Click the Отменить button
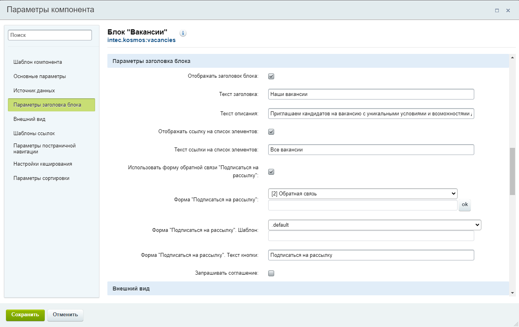 pyautogui.click(x=65, y=315)
